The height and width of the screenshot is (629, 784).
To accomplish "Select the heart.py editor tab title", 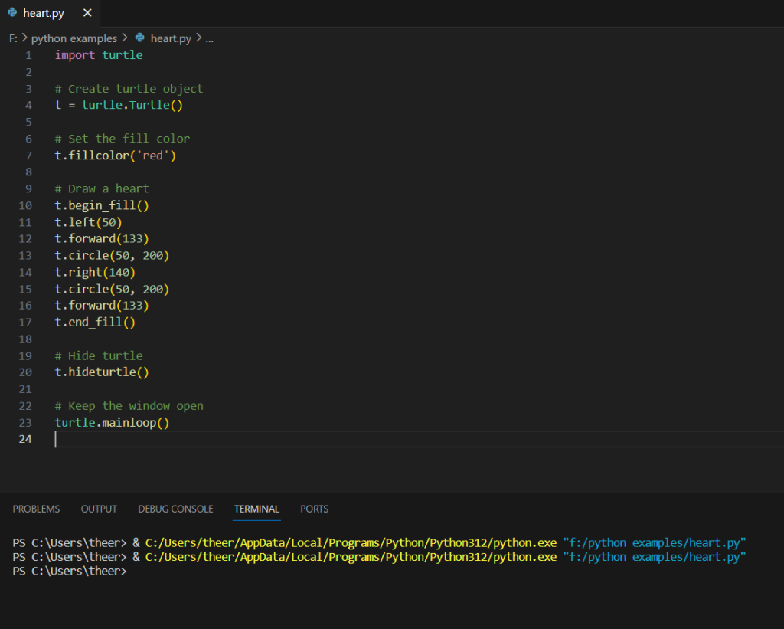I will [43, 13].
